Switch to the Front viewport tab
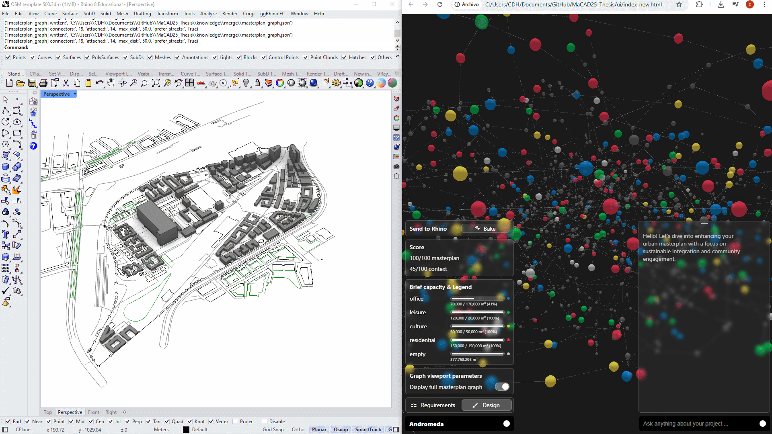 (x=93, y=412)
